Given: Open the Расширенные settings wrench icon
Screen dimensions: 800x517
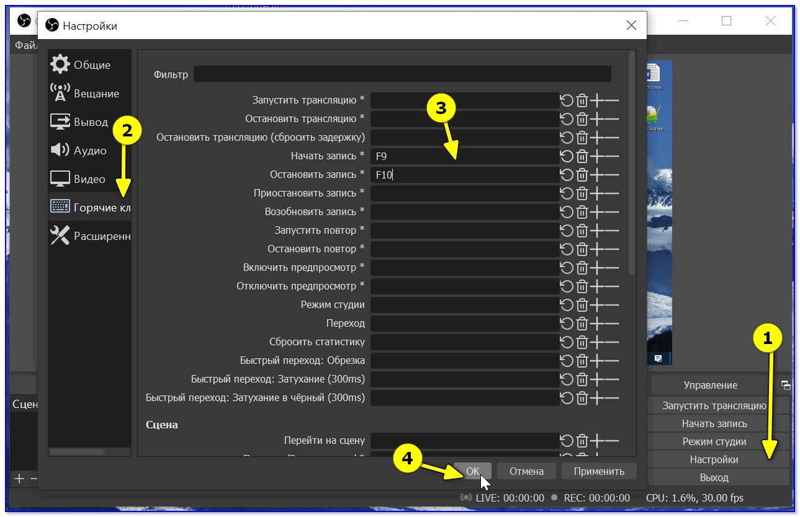Looking at the screenshot, I should coord(60,236).
